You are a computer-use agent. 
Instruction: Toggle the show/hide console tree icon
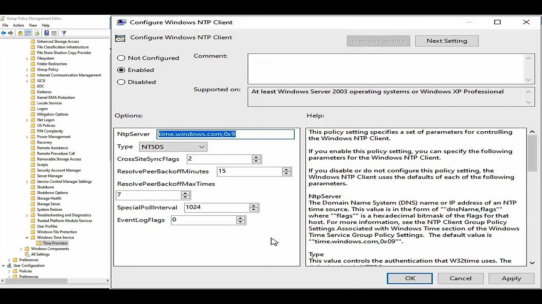pyautogui.click(x=28, y=33)
